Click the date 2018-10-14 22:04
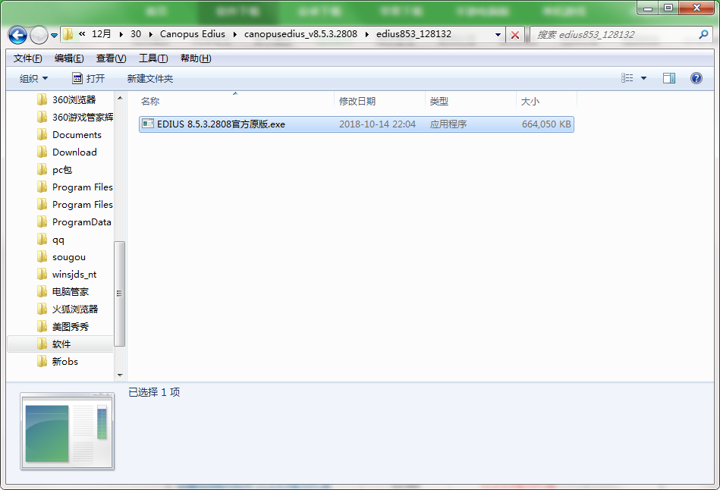Screen dimensions: 720x490 tap(377, 124)
